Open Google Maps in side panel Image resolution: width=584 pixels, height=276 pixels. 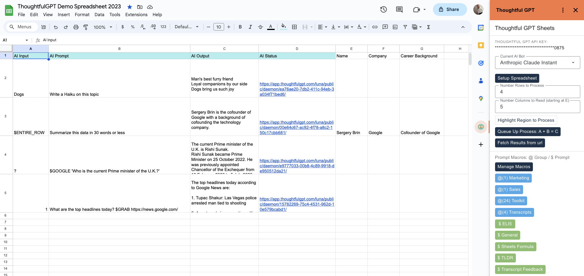tap(481, 99)
